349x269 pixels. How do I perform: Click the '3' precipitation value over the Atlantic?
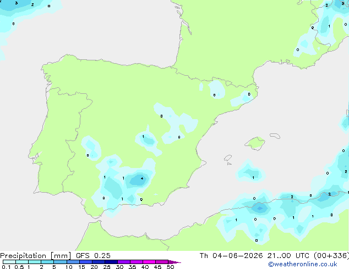point(17,3)
